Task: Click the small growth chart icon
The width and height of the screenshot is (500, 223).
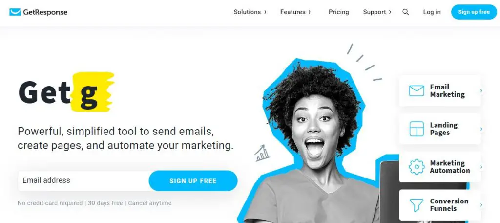Action: (262, 153)
